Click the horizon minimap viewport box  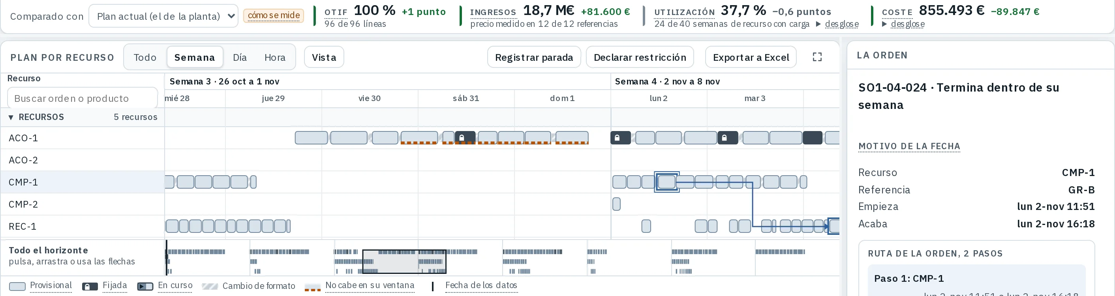[404, 261]
